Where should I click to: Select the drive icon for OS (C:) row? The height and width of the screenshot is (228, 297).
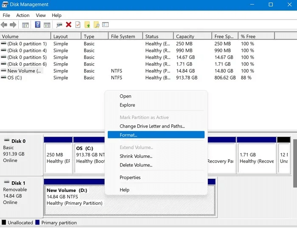pyautogui.click(x=3, y=77)
